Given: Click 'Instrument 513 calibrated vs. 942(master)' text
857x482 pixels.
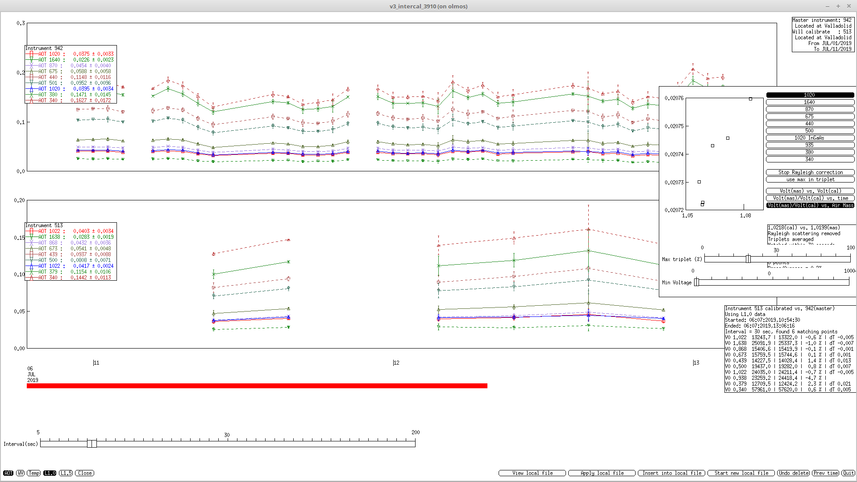Looking at the screenshot, I should [780, 308].
